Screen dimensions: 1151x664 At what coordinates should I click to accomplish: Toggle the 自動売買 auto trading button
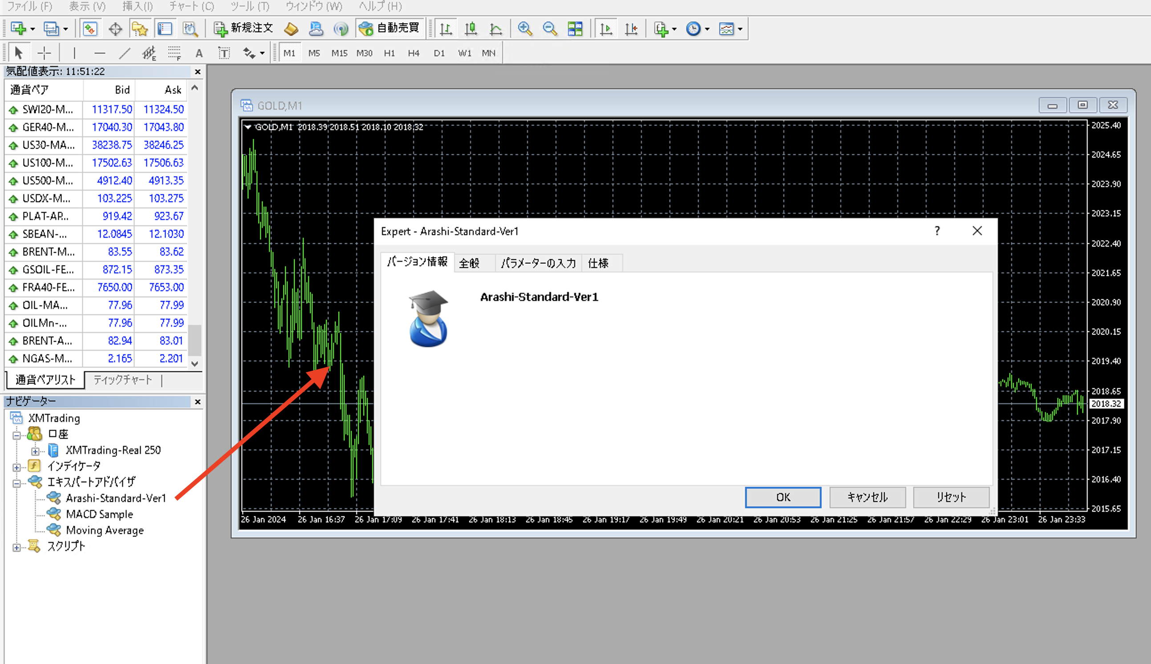point(390,28)
